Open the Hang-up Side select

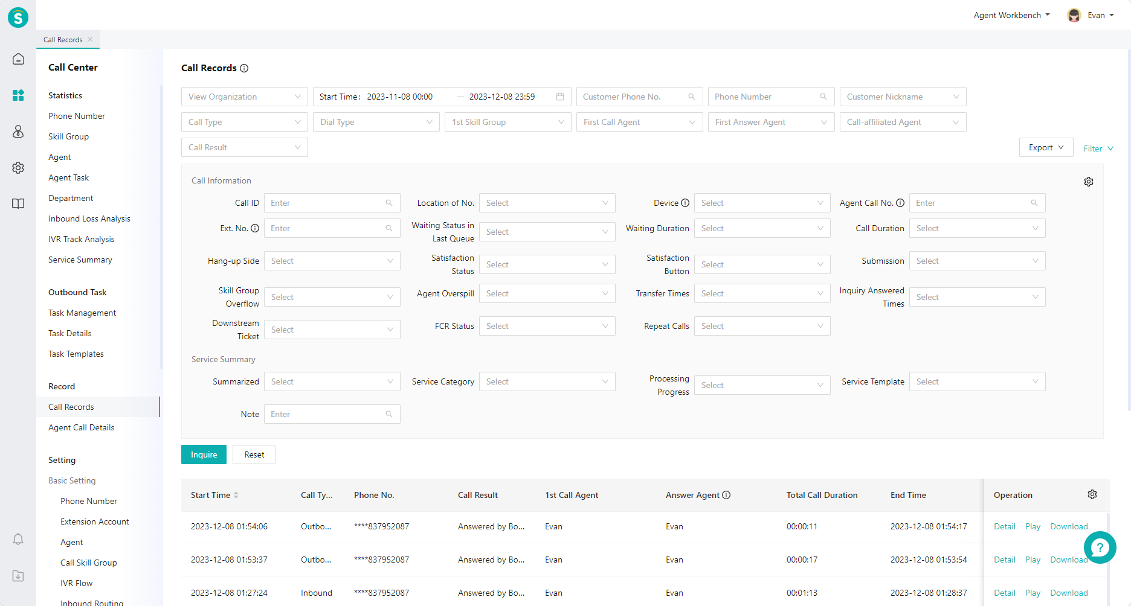[332, 261]
